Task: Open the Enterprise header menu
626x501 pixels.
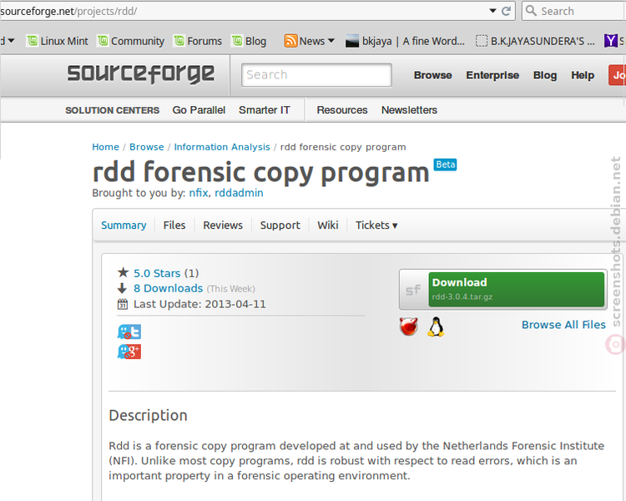Action: tap(492, 75)
